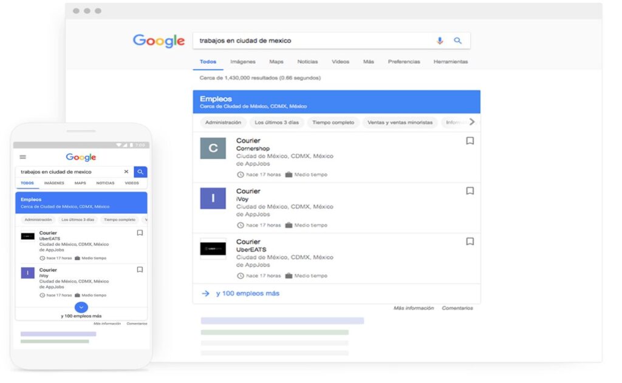
Task: Apply 'Los últimos 3 días' chip on desktop
Action: point(276,123)
